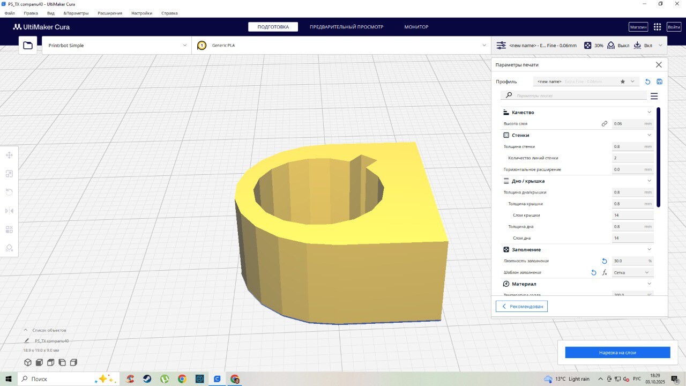
Task: Select the Move tool in left toolbar
Action: [x=9, y=155]
